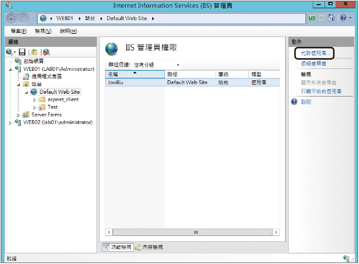Click the 內容檢視 content view icon

pyautogui.click(x=138, y=247)
